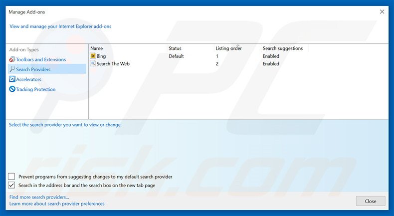The height and width of the screenshot is (216, 394).
Task: Click View and manage your add-ons text
Action: pos(60,26)
